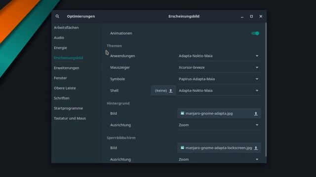Viewport: 316px width, 177px height.
Task: Open the Symbole Papirus-Adapta-Maia dropdown
Action: pyautogui.click(x=219, y=79)
